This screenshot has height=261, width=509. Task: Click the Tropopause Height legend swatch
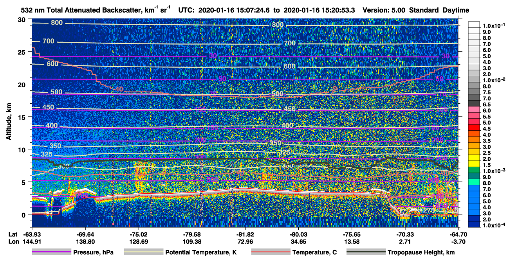pos(366,253)
